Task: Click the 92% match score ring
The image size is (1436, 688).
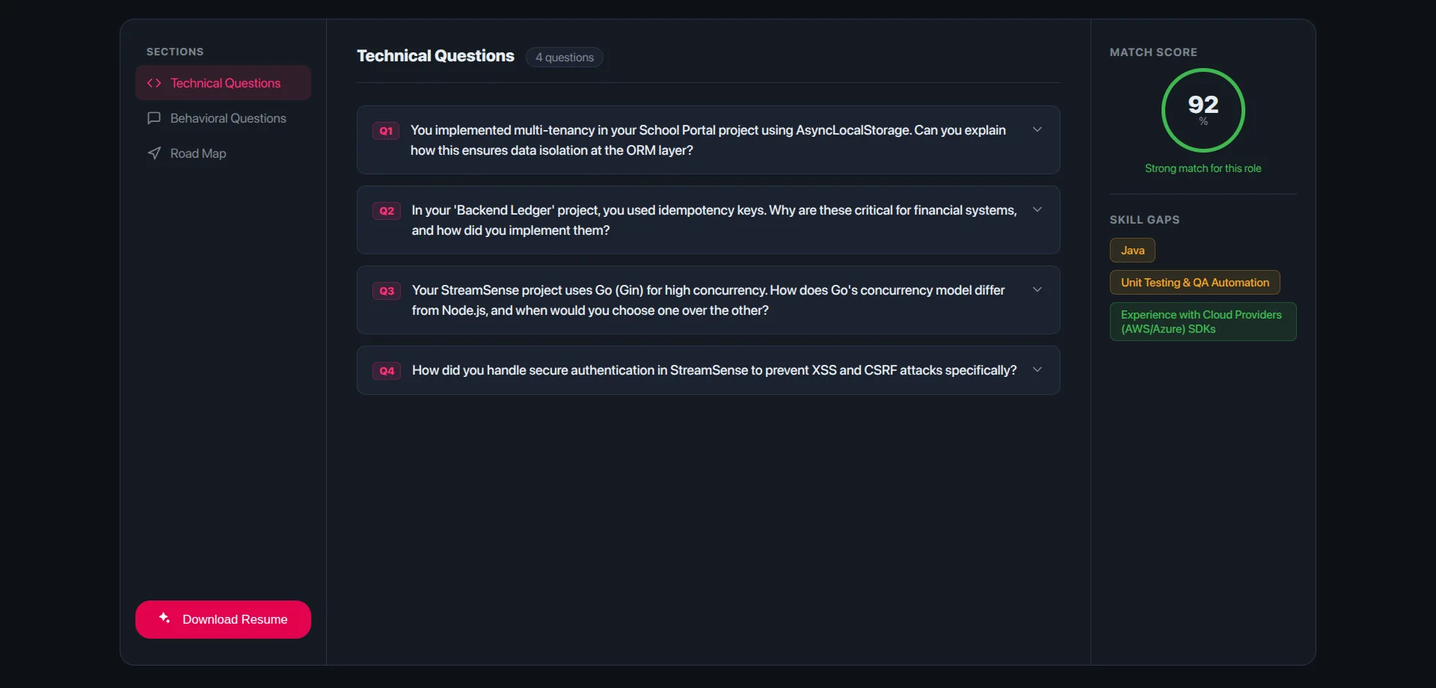Action: [x=1203, y=110]
